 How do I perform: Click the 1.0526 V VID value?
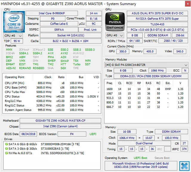tap(93, 97)
